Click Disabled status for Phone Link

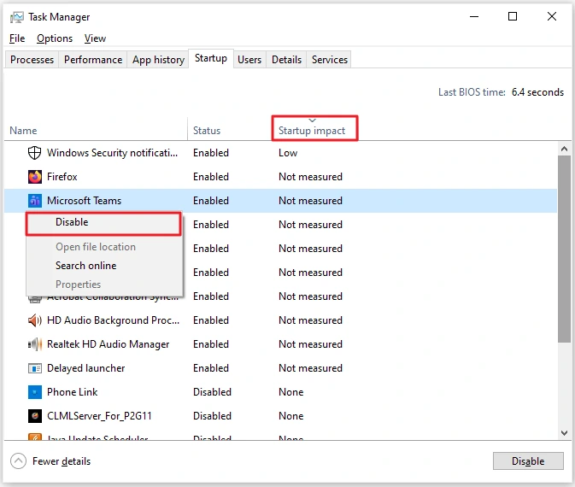212,392
